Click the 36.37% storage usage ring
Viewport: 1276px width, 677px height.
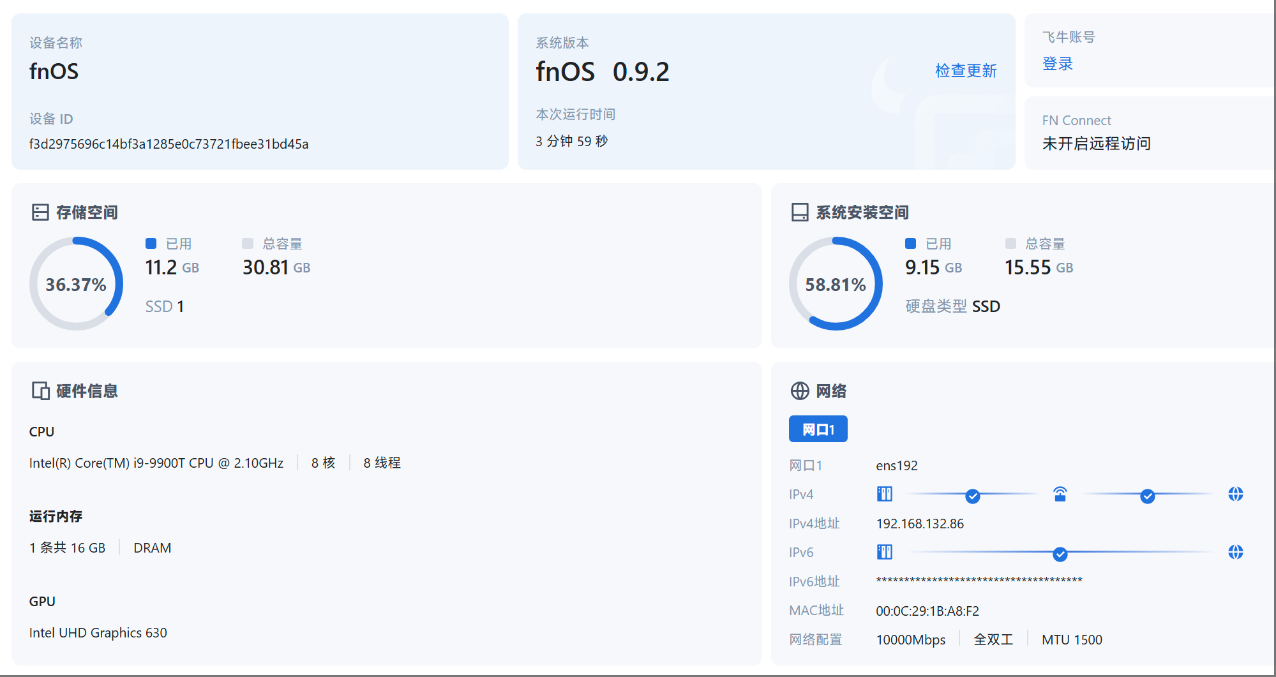(77, 284)
